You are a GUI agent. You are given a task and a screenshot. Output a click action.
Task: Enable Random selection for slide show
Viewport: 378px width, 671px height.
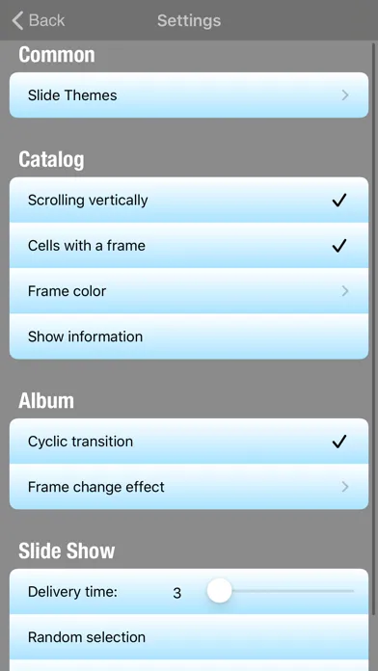[189, 636]
